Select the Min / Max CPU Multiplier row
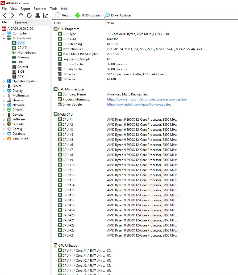This screenshot has width=238, height=275. [130, 54]
